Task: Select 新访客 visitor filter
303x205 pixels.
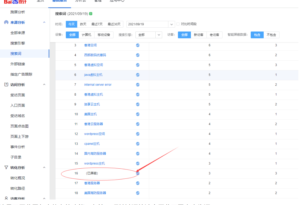Action: (x=198, y=35)
